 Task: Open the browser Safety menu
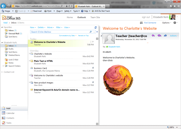[x=68, y=11]
